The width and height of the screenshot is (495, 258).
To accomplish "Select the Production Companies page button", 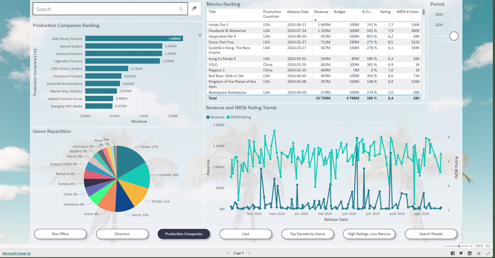I will (184, 234).
